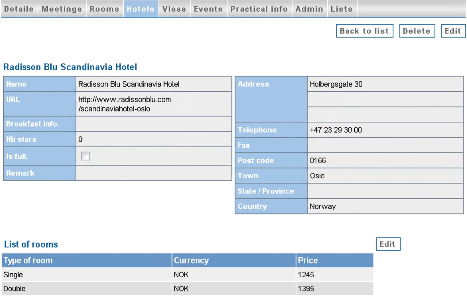Open the Practical info tab
Image resolution: width=467 pixels, height=304 pixels.
[259, 9]
